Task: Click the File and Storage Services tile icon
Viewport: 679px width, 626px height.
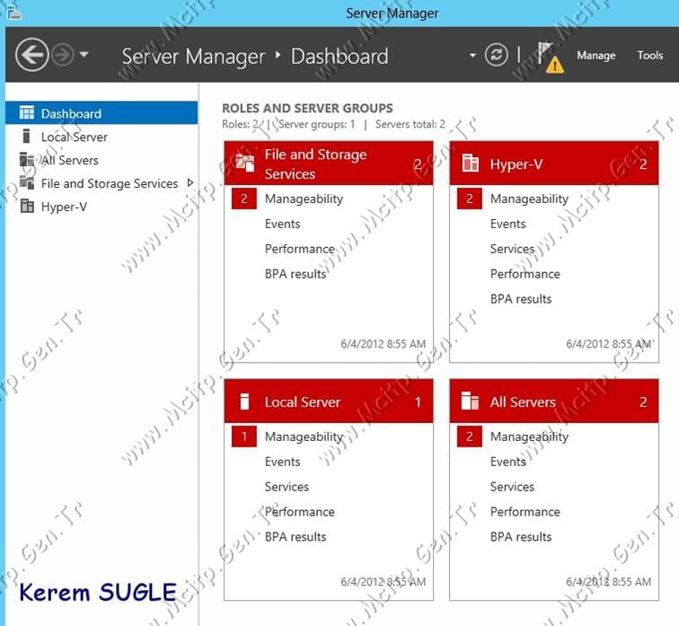Action: [244, 163]
